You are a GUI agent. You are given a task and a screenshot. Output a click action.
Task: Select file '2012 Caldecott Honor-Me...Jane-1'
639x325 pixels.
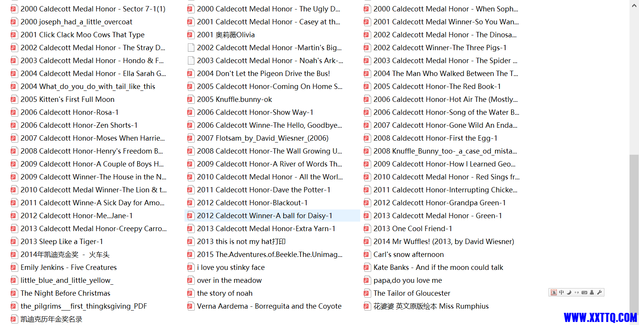pyautogui.click(x=76, y=216)
